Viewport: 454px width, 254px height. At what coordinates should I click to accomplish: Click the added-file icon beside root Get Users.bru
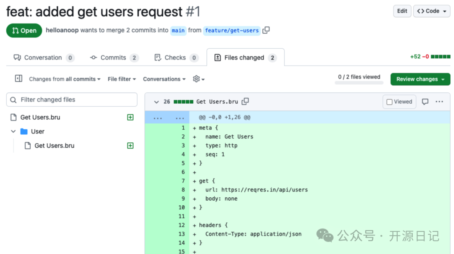[x=130, y=118]
